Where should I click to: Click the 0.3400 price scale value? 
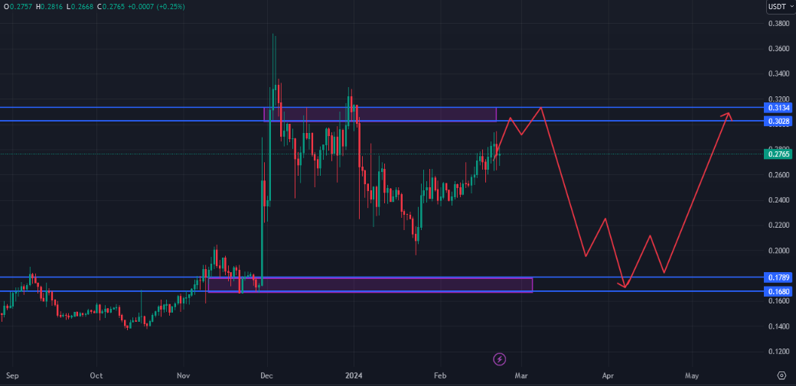point(778,74)
